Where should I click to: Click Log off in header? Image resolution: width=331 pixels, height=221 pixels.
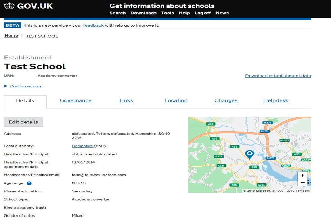pos(203,13)
